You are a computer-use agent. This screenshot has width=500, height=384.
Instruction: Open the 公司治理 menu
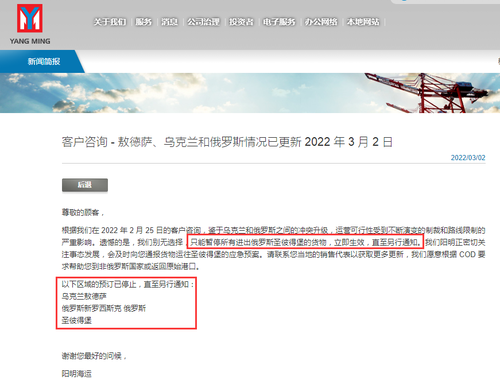coord(203,22)
